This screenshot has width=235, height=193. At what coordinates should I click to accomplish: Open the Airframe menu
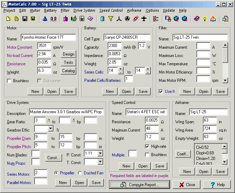coord(134,10)
